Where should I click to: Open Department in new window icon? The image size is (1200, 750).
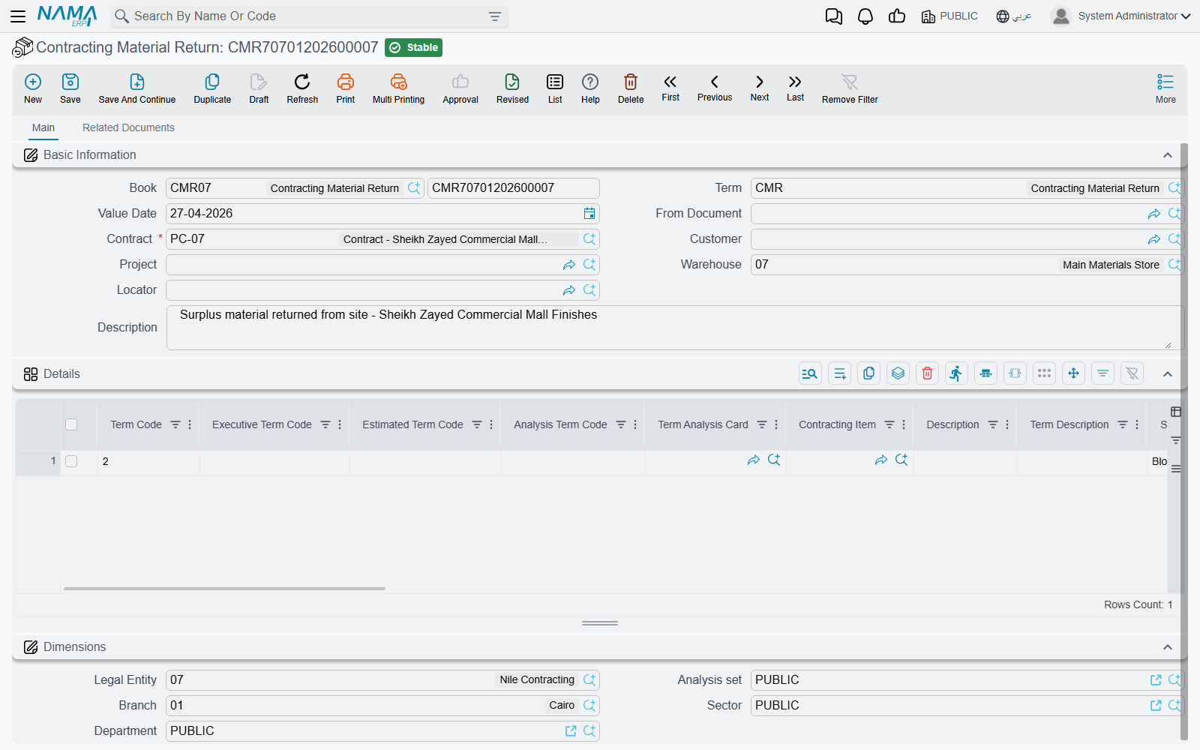pos(571,731)
